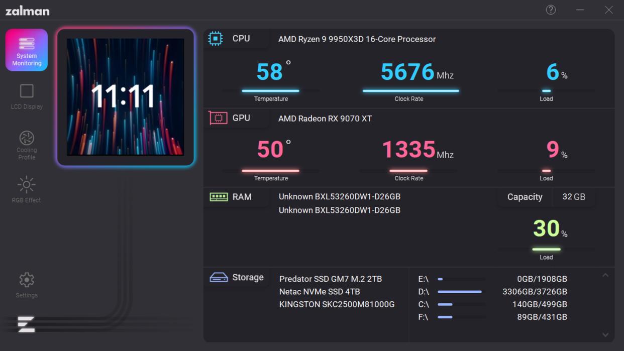Image resolution: width=624 pixels, height=351 pixels.
Task: Click the RAM 'Capacity' label
Action: pos(525,197)
